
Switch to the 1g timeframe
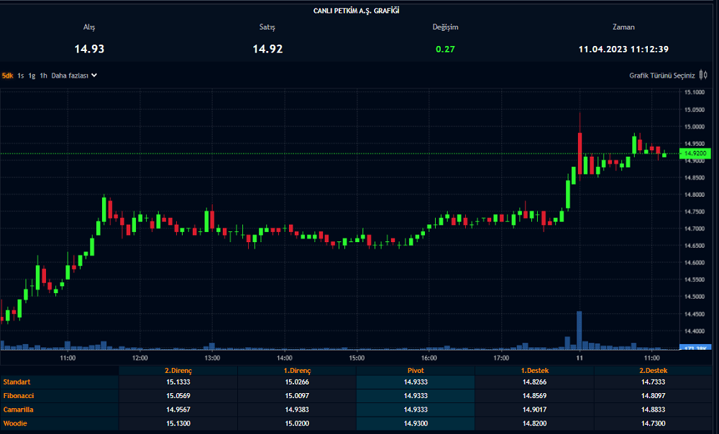[32, 75]
